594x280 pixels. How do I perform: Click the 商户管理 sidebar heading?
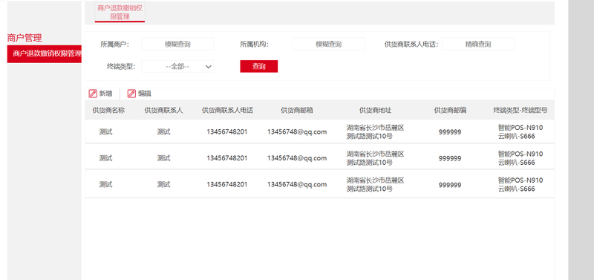coord(25,38)
